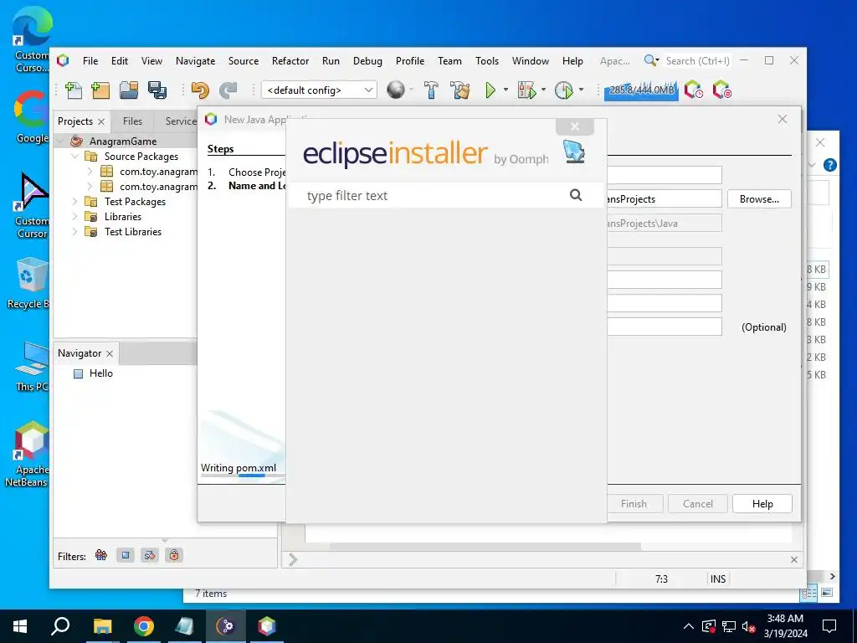Close the Navigator tab
This screenshot has height=643, width=857.
click(x=110, y=354)
